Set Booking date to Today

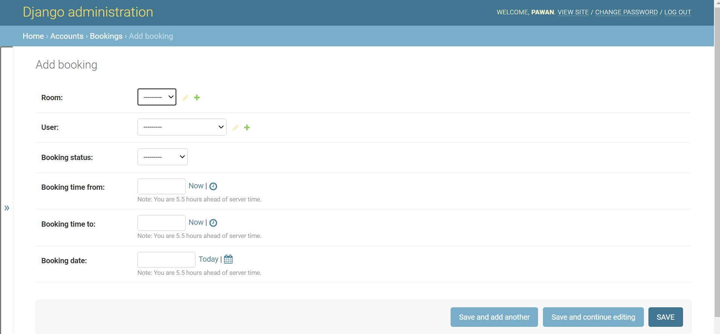(x=208, y=259)
